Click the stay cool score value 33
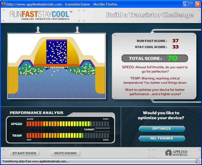Viewport: 202px width, 165px height. coord(175,47)
